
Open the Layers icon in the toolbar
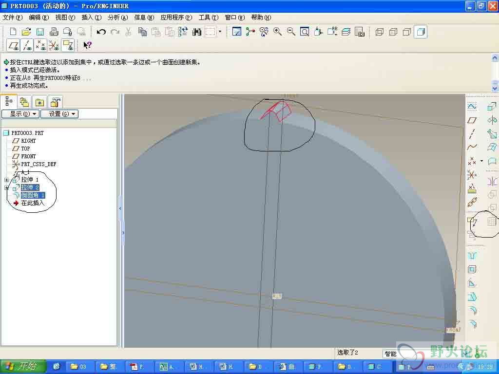click(x=346, y=32)
